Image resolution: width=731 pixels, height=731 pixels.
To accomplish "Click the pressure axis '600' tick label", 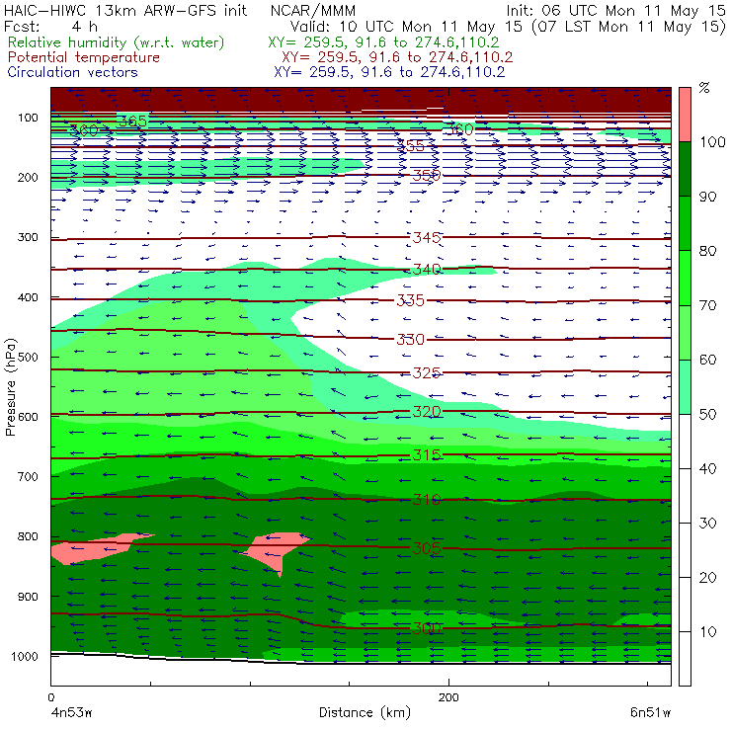I will click(28, 417).
